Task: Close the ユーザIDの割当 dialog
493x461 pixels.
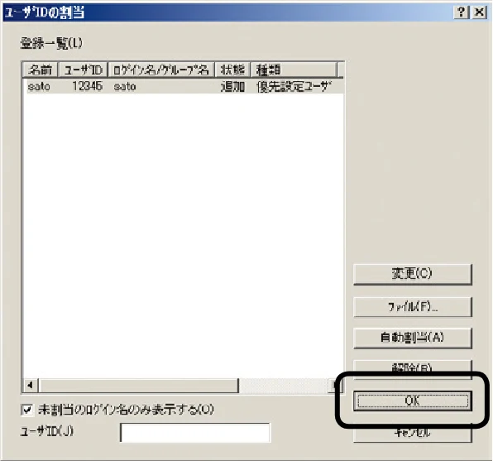Action: [x=480, y=12]
